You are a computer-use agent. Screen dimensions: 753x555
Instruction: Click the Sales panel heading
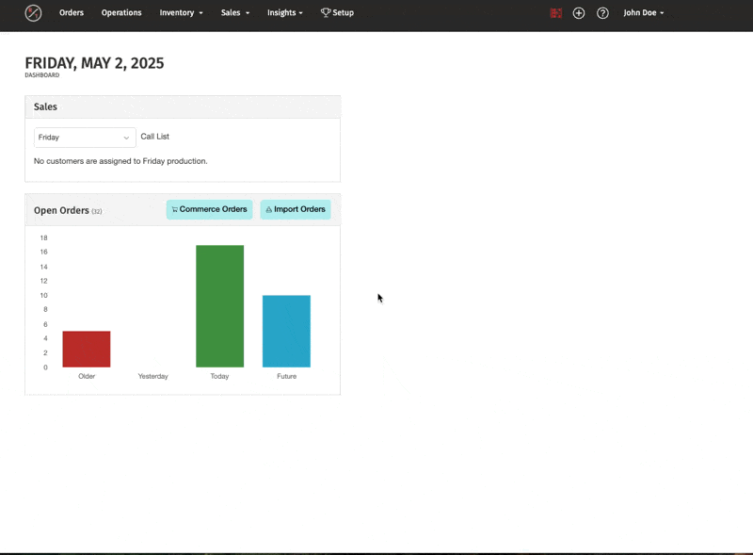tap(45, 106)
